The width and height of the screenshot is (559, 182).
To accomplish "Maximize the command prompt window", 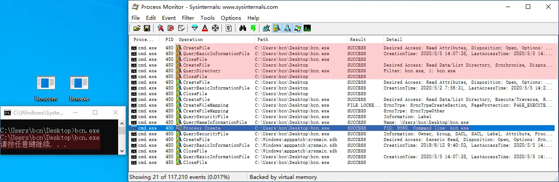I will pos(95,113).
